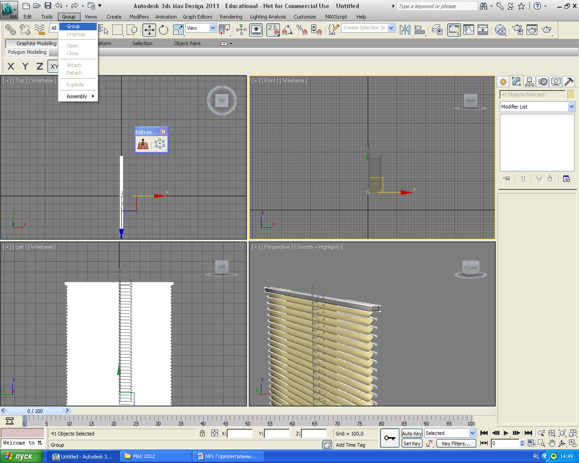
Task: Switch to the Object Paint tab
Action: point(187,43)
